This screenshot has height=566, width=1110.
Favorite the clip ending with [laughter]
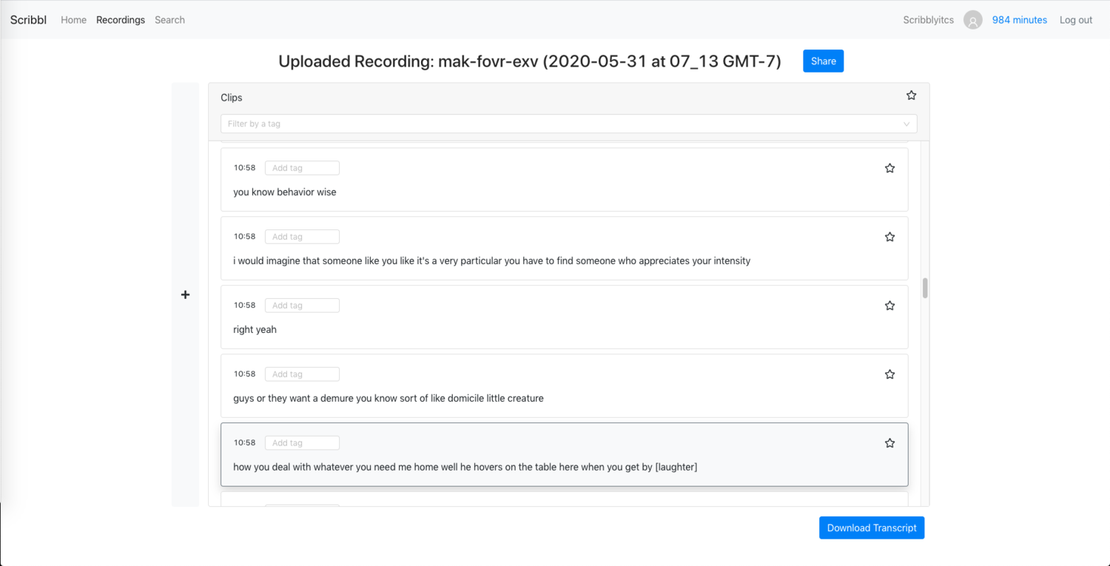click(x=889, y=442)
